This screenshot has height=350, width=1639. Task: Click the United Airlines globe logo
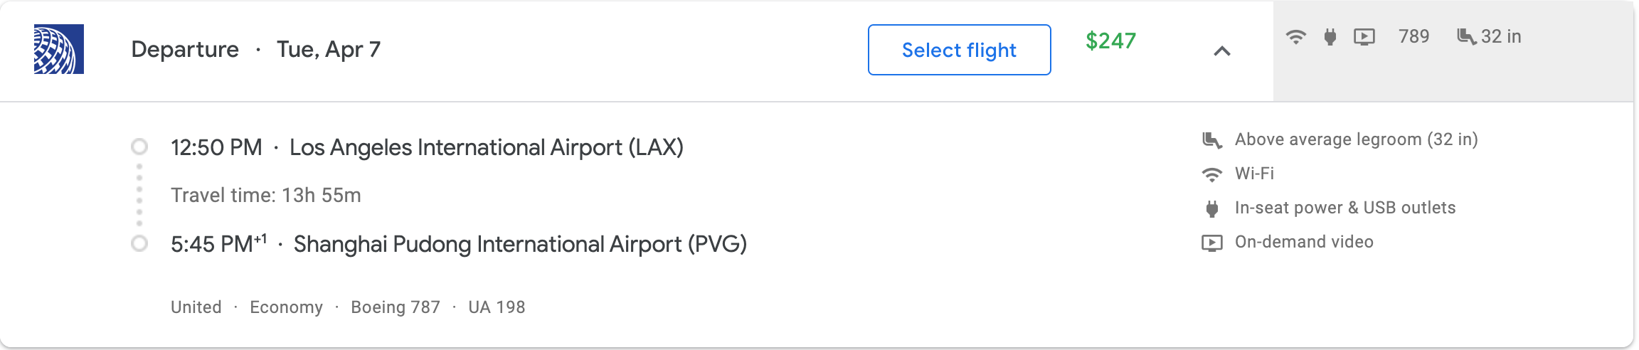coord(59,49)
